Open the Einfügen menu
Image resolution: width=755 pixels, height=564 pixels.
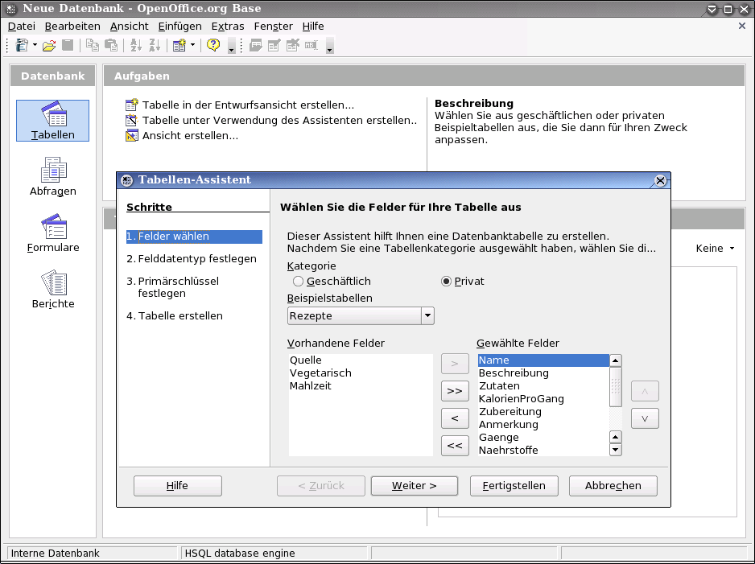(x=179, y=27)
